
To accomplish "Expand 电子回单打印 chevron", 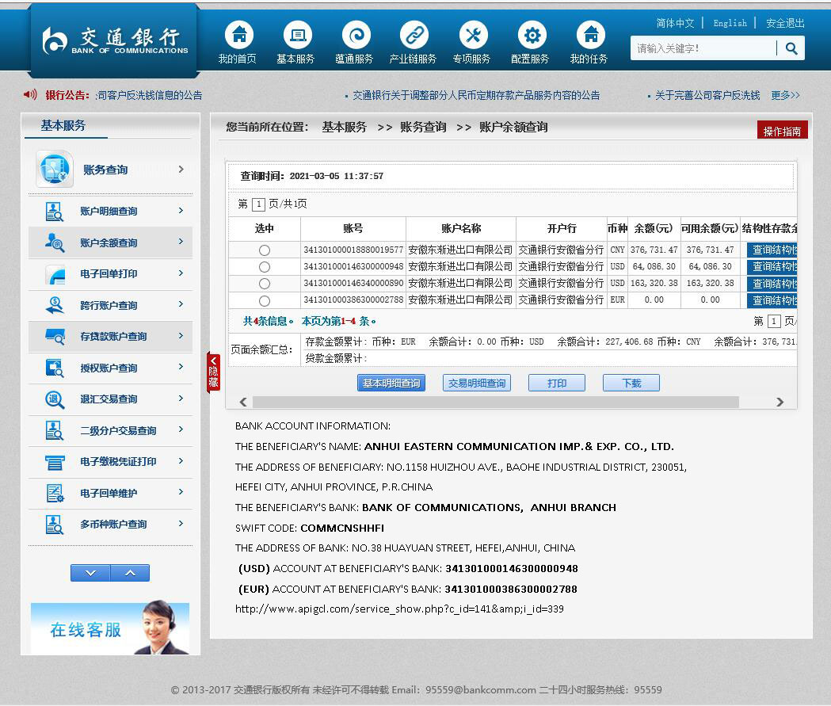I will (x=181, y=273).
